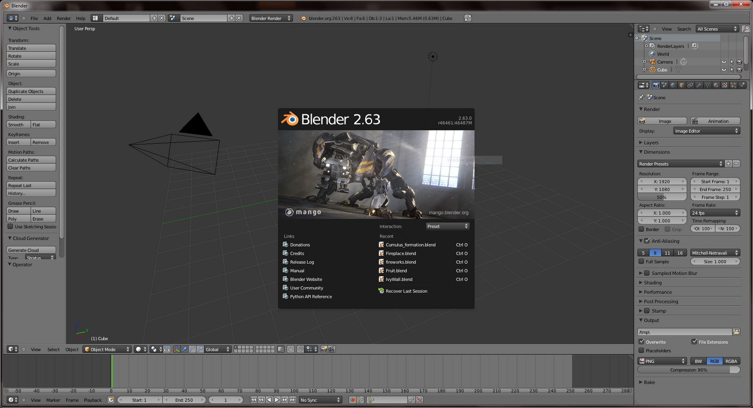
Task: Open the Particles tab (sparkles icon)
Action: (x=733, y=85)
